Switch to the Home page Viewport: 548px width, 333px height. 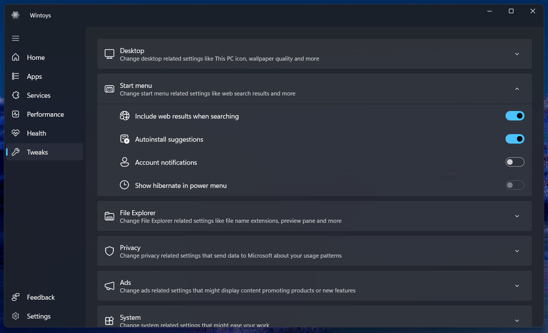pos(36,57)
